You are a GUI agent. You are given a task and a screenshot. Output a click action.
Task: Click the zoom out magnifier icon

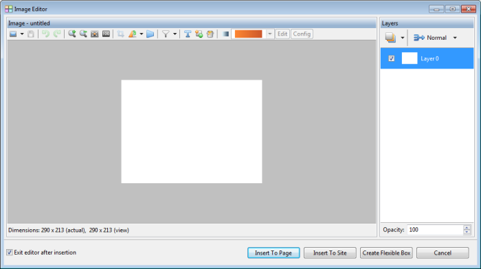(x=83, y=34)
